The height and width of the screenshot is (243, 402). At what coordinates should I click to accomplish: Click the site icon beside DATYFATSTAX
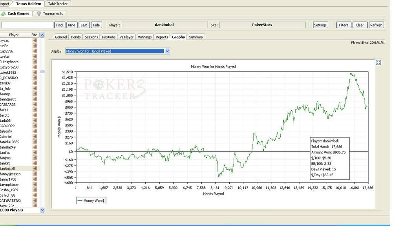point(35,201)
